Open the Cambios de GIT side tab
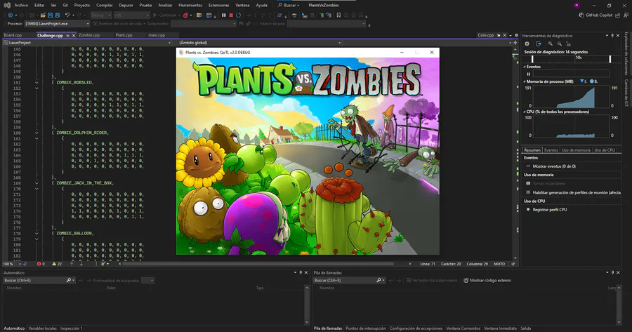This screenshot has width=632, height=332. (x=626, y=93)
